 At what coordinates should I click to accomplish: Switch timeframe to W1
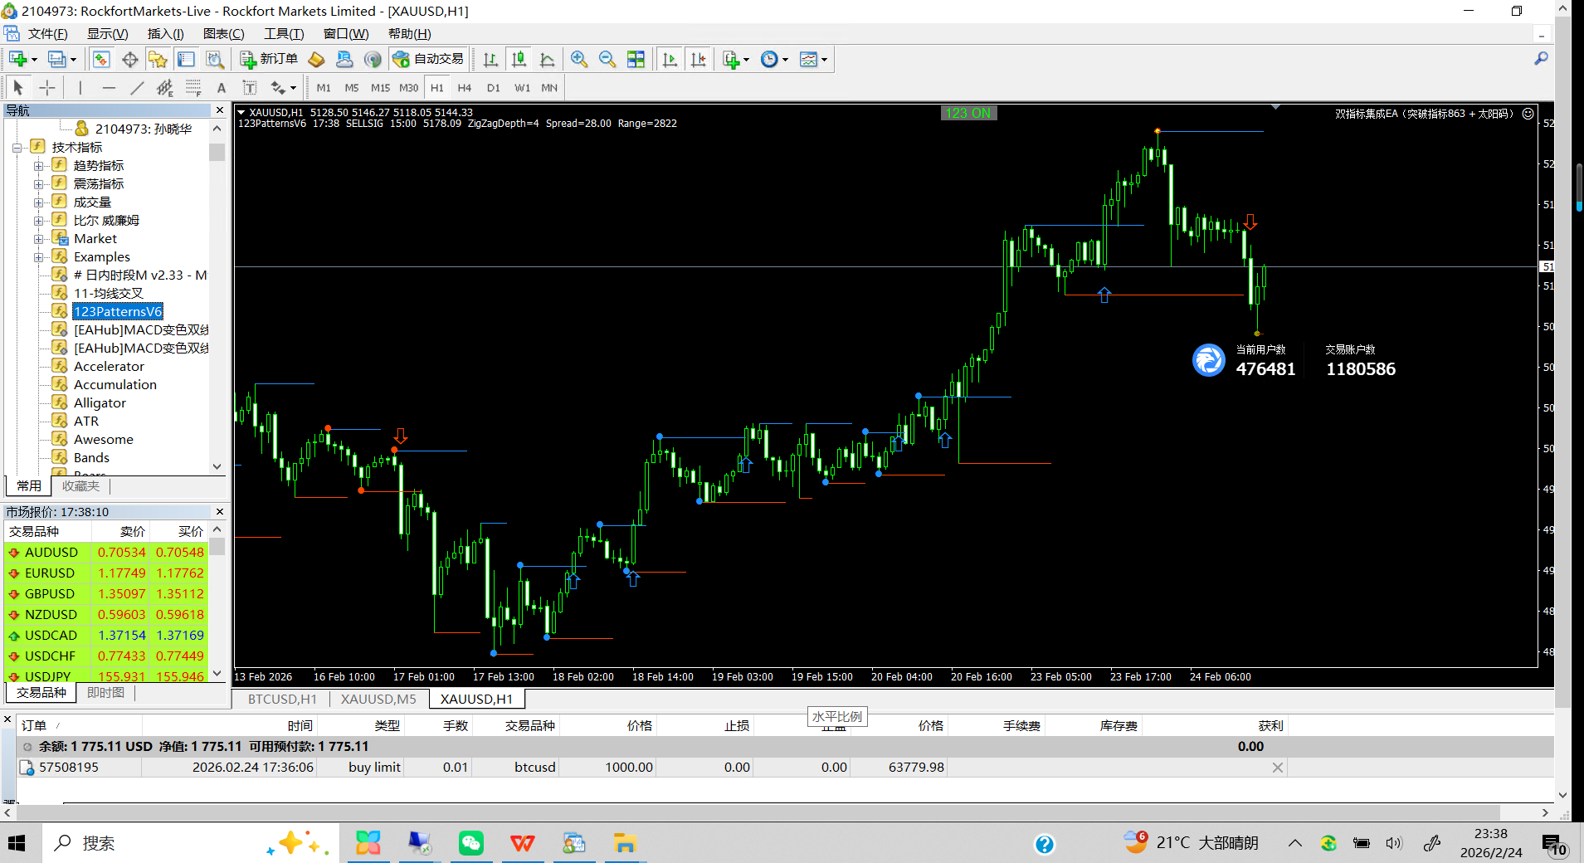coord(522,87)
